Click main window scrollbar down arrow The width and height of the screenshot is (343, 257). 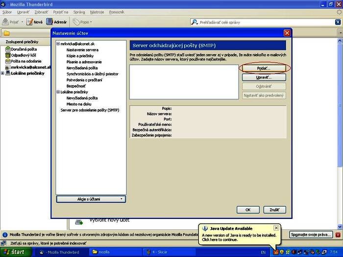340,227
